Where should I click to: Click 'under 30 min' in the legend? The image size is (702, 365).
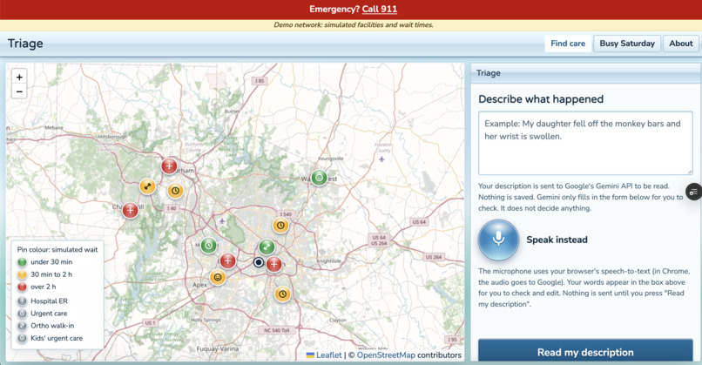click(x=51, y=262)
